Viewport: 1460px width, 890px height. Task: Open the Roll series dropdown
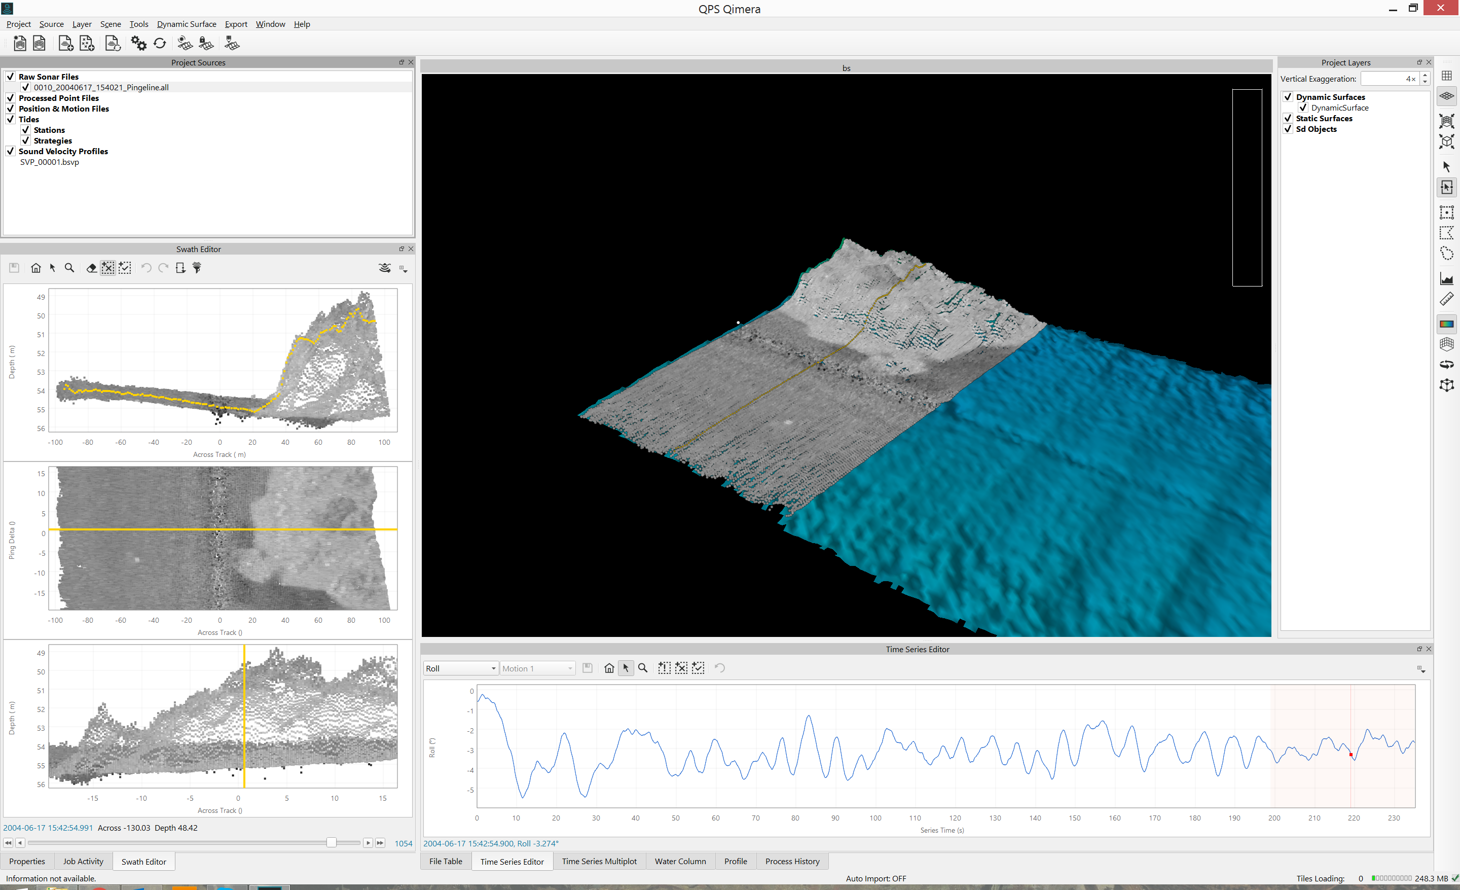pyautogui.click(x=460, y=668)
